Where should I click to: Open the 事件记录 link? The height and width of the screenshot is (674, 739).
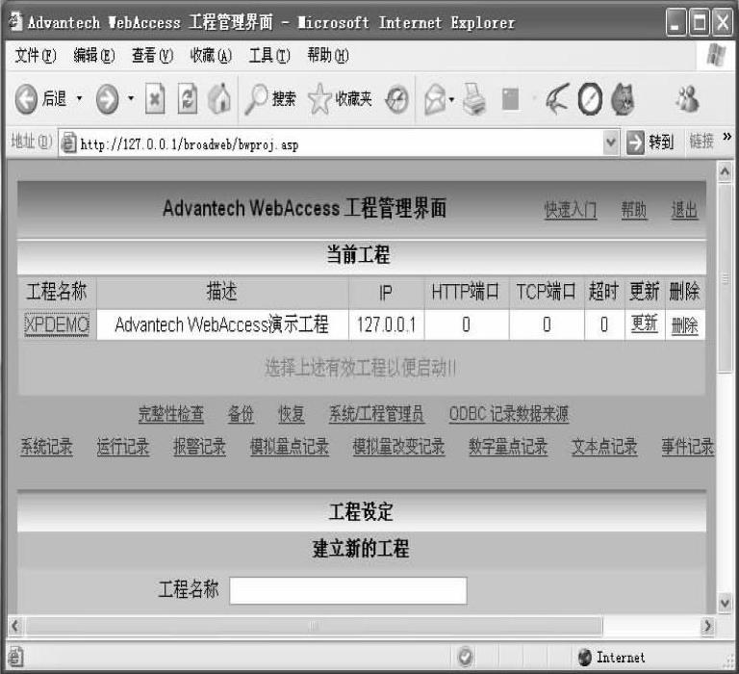click(x=688, y=447)
